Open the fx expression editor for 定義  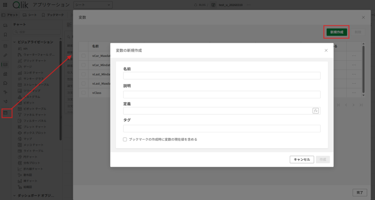pyautogui.click(x=315, y=111)
